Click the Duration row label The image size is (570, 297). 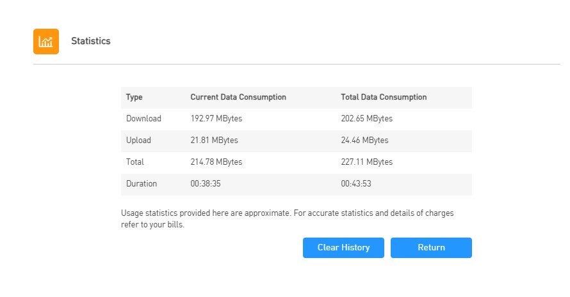pyautogui.click(x=142, y=184)
